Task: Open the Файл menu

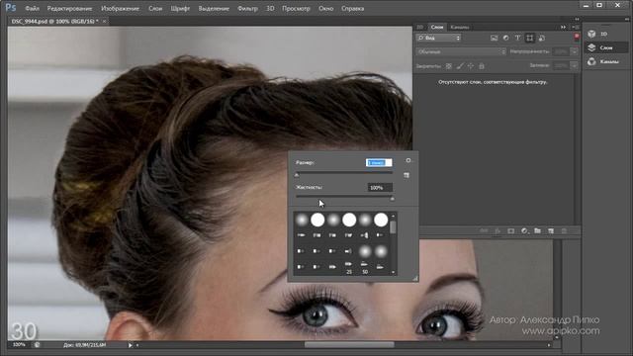Action: tap(33, 9)
